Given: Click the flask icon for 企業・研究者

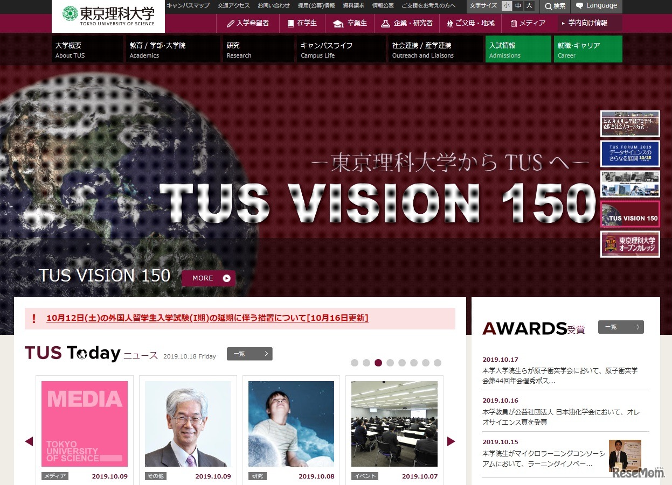Looking at the screenshot, I should 386,24.
